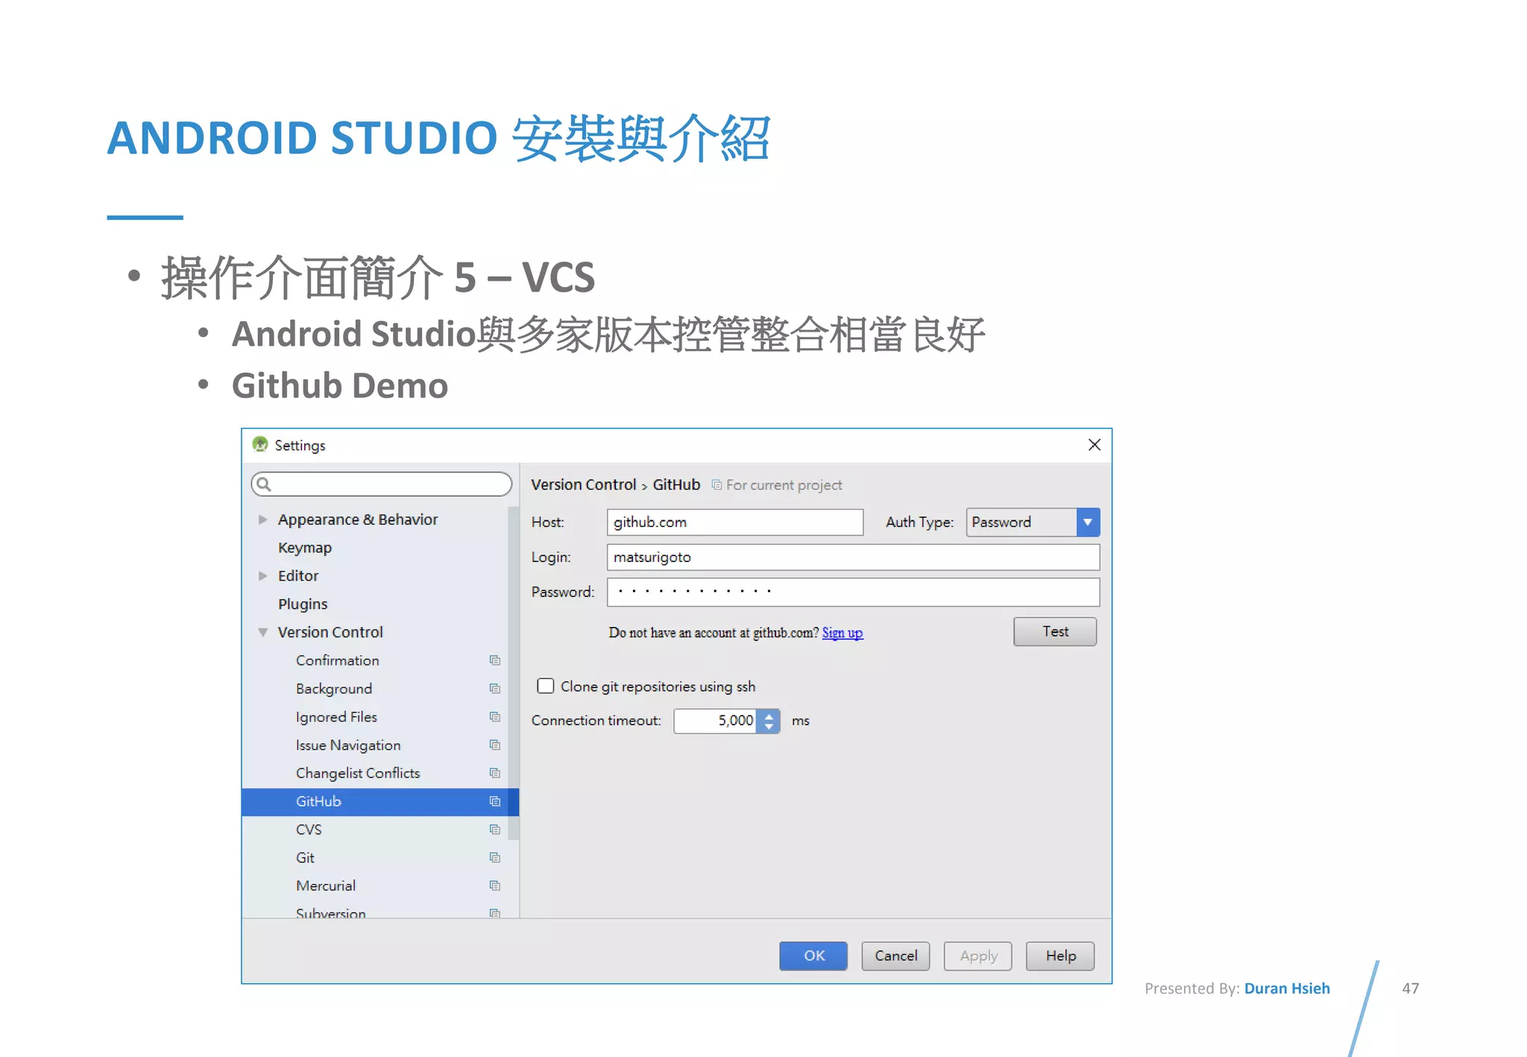Click the Login field with matsurigoto
Screen dimensions: 1527x1057
click(x=853, y=558)
